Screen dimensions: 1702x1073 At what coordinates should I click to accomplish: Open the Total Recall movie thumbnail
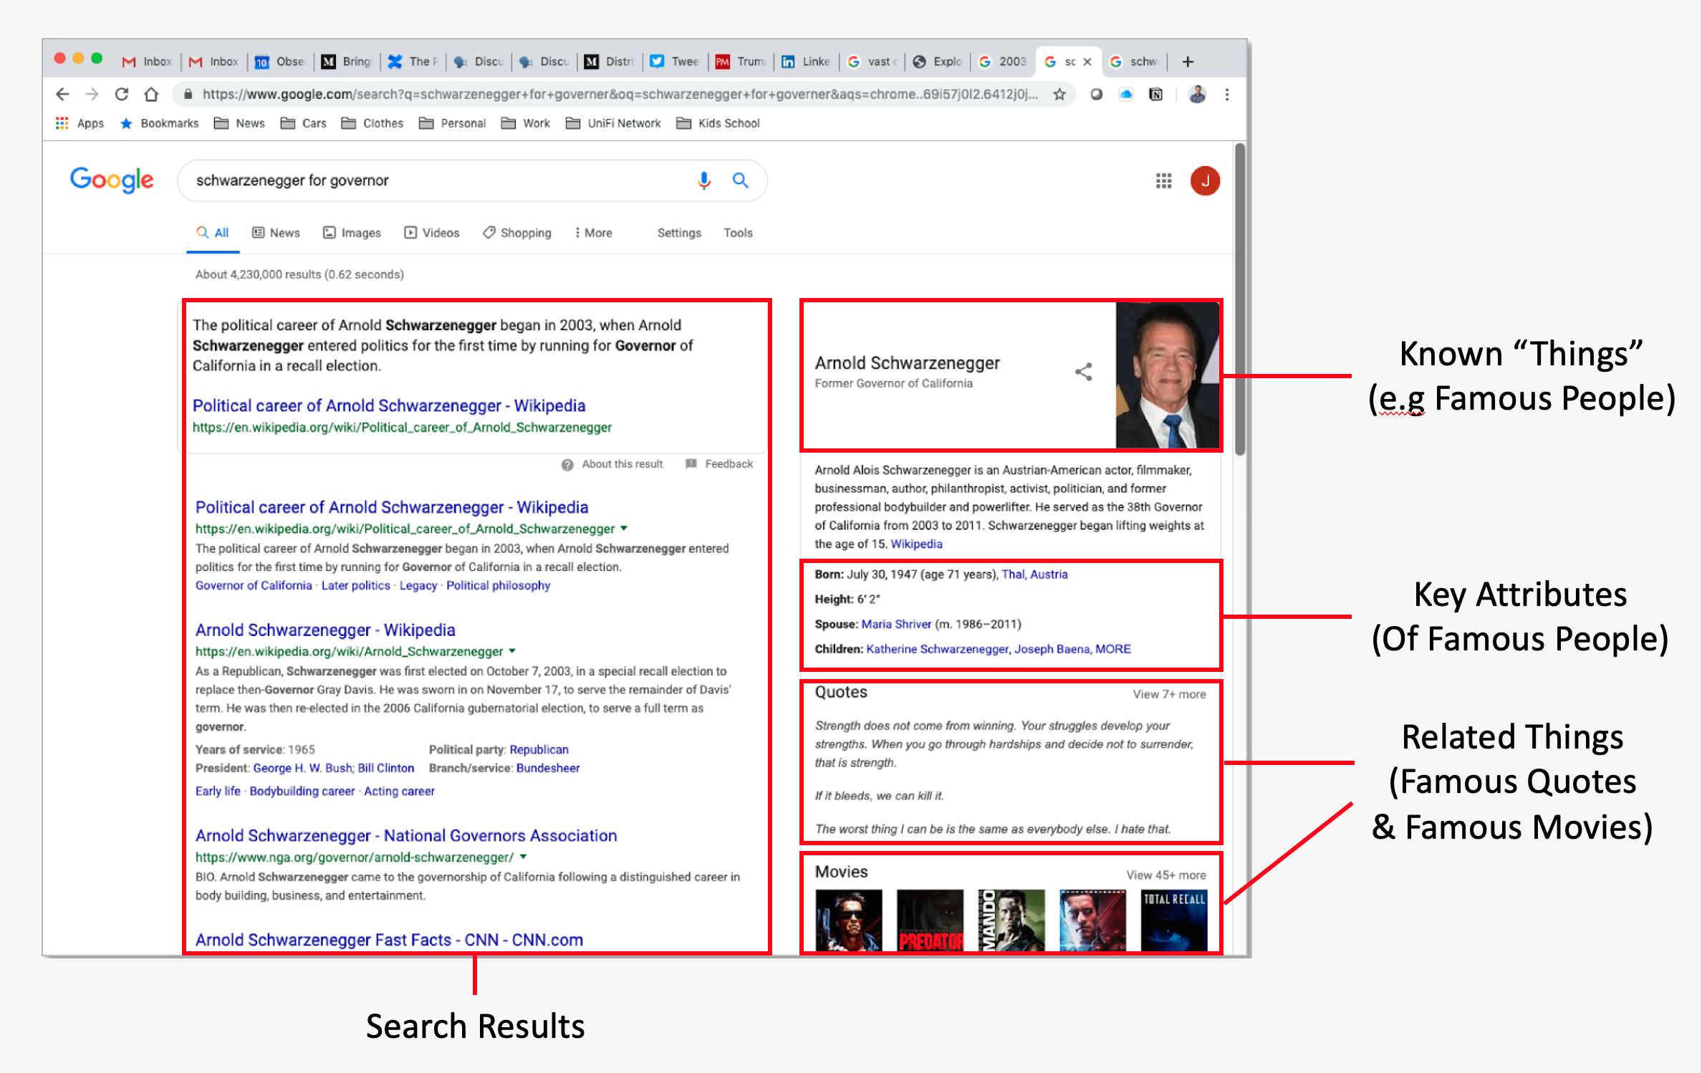pos(1173,920)
